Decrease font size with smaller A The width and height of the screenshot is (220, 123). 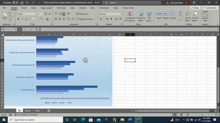(x=49, y=14)
